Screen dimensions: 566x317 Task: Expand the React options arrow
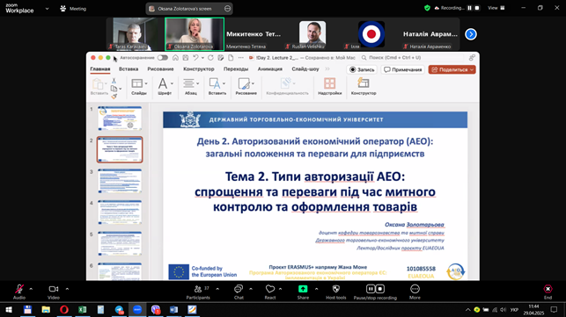point(281,289)
